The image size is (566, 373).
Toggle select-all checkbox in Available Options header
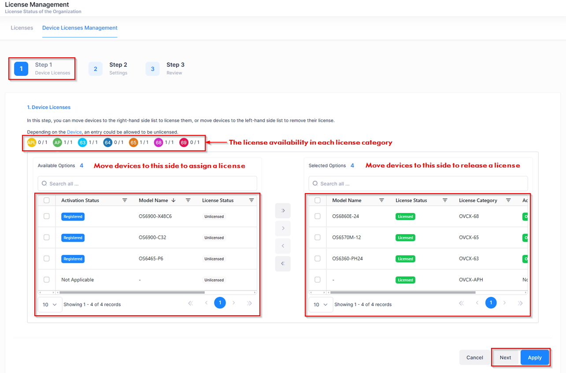[x=47, y=200]
